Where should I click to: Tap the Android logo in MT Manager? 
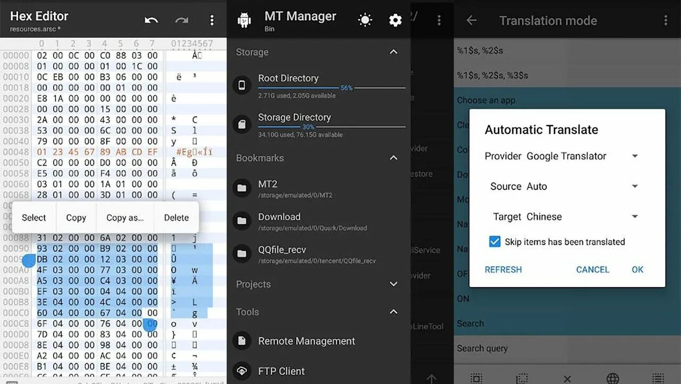pyautogui.click(x=245, y=21)
